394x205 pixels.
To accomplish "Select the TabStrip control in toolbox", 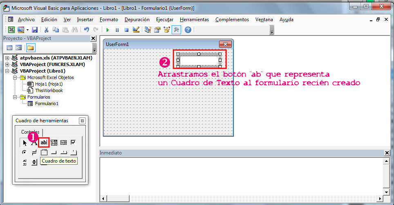I will pyautogui.click(x=64, y=152).
